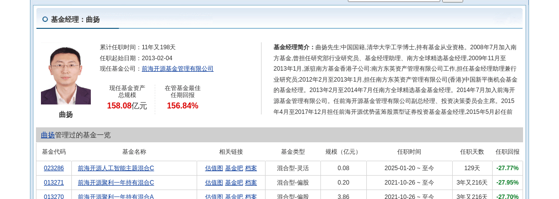Click the circle icon beside 基金经理 heading

45,19
